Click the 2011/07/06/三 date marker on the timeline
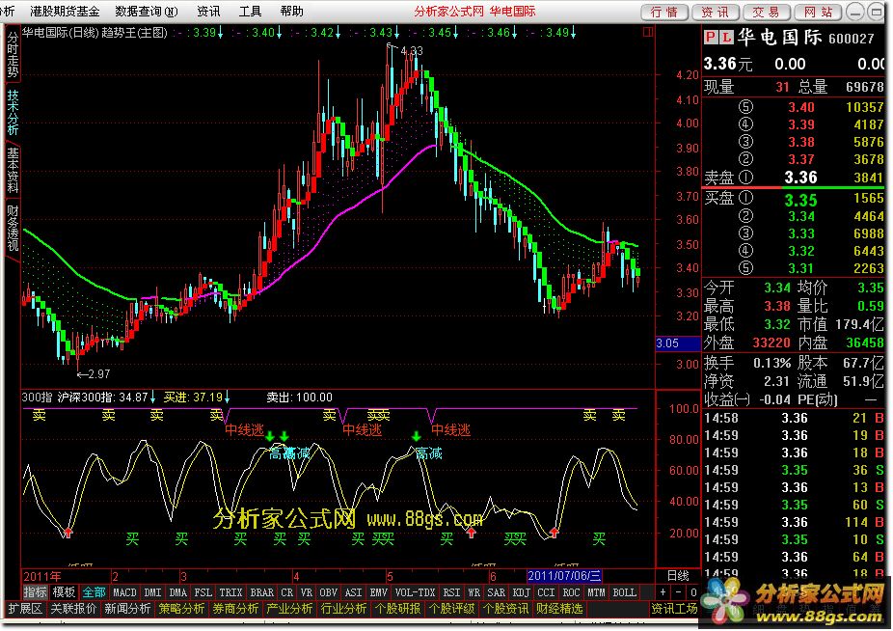The image size is (893, 631). click(564, 576)
